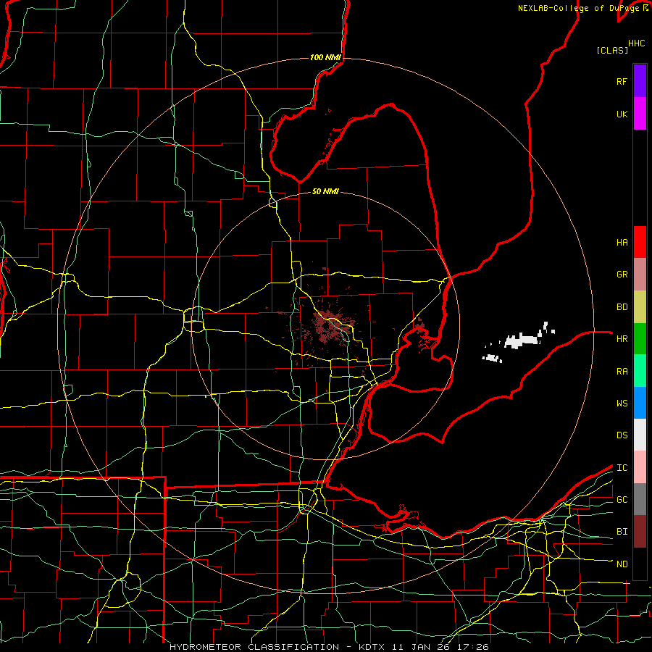Click the 'HYDROMETEOR CLASSIFICATION' caption text
This screenshot has height=652, width=652.
point(254,647)
